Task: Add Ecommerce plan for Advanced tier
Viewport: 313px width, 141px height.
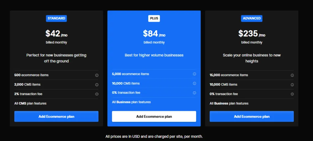Action: click(x=252, y=116)
